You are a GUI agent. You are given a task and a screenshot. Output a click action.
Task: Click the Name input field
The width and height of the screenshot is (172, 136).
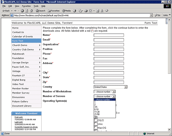(x=109, y=35)
